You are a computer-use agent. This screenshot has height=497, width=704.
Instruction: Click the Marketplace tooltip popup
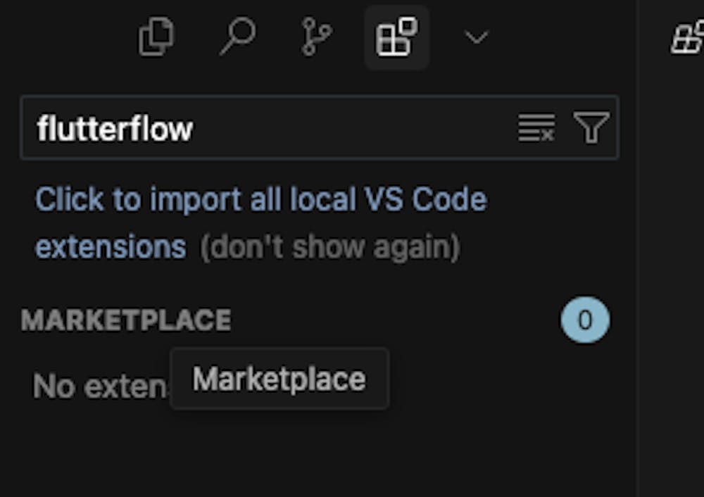coord(279,379)
